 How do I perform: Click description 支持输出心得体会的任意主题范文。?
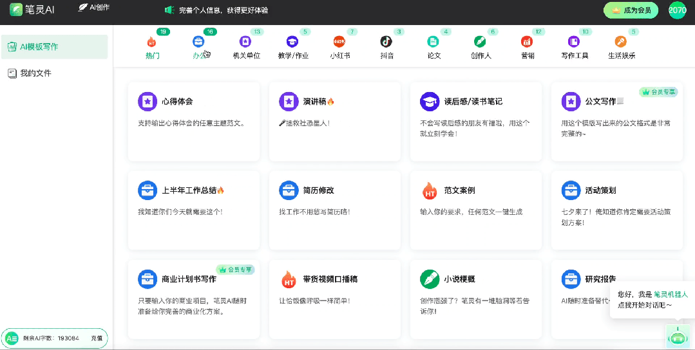[191, 123]
